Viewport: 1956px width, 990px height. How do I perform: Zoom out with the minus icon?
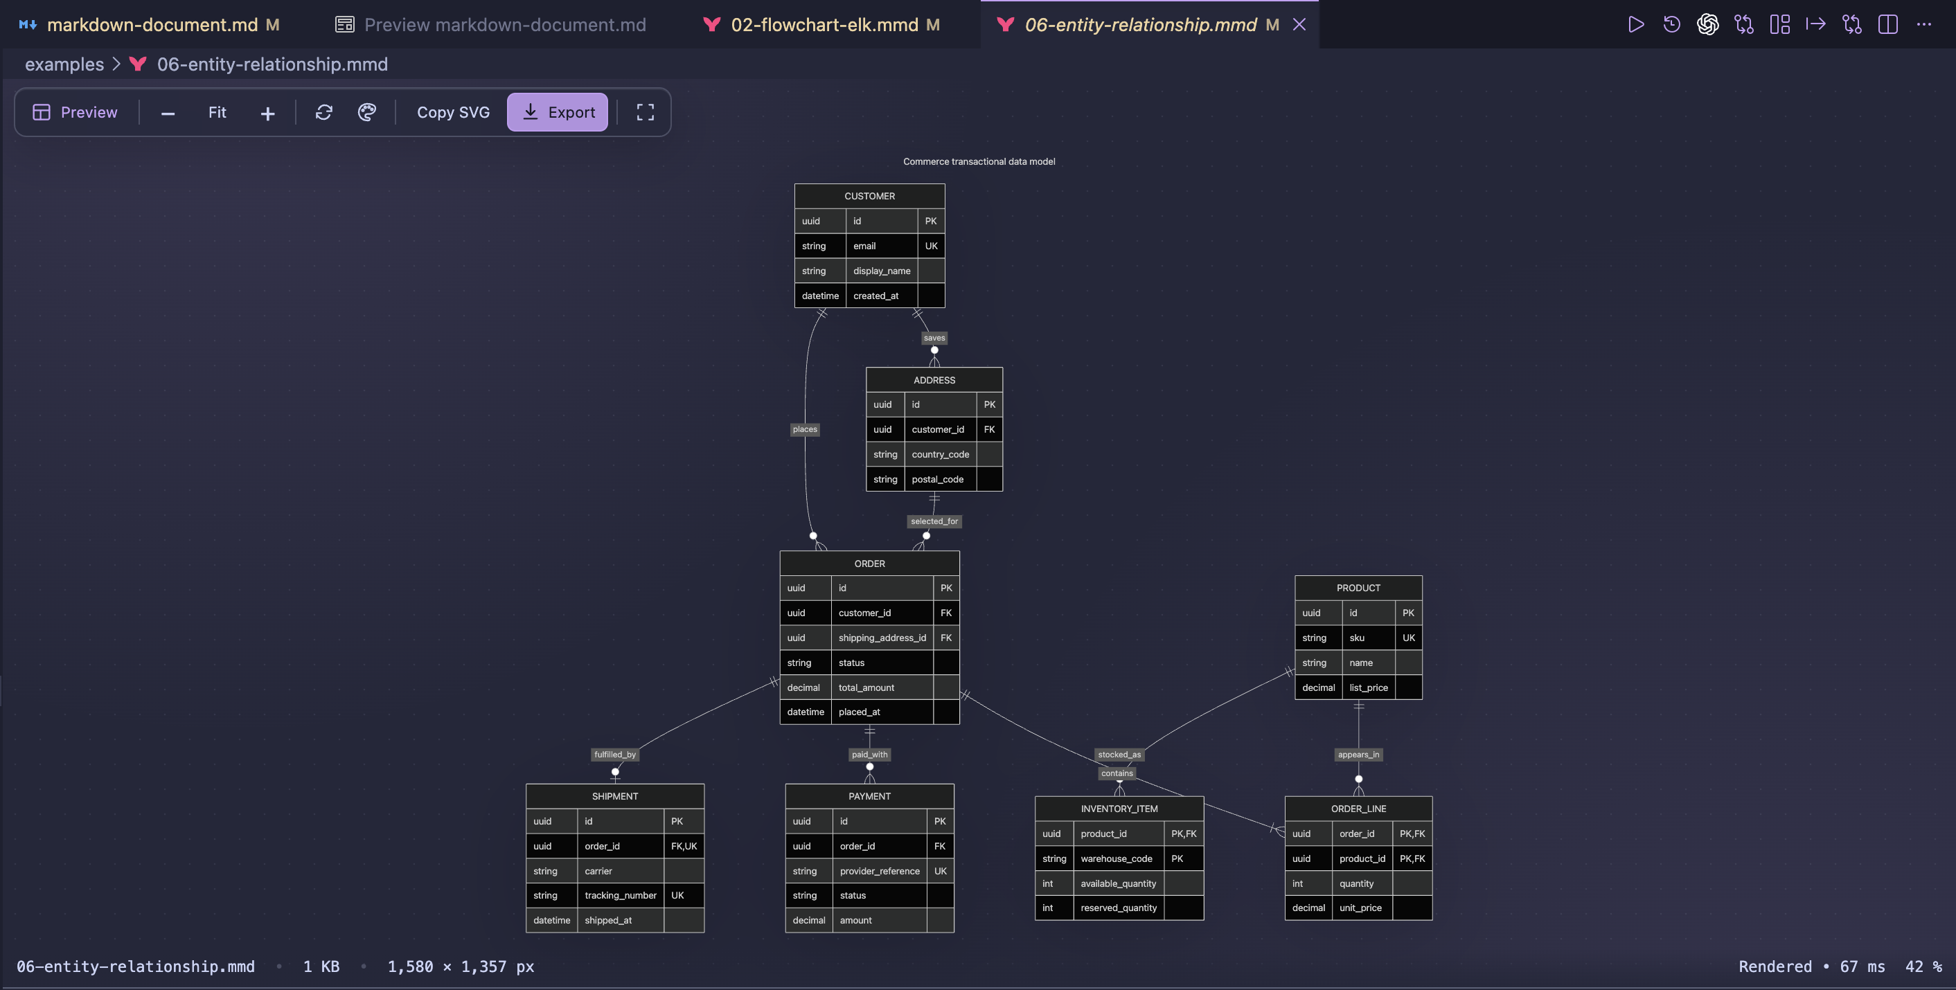tap(168, 113)
